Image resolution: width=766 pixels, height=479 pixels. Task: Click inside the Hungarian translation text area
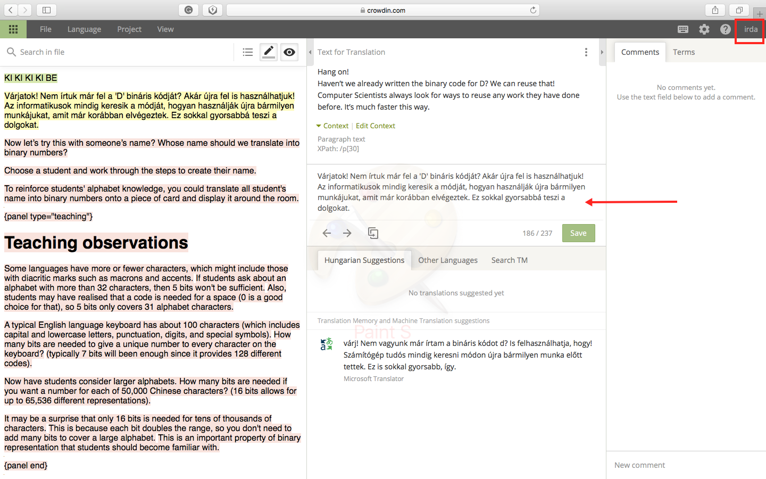click(456, 192)
